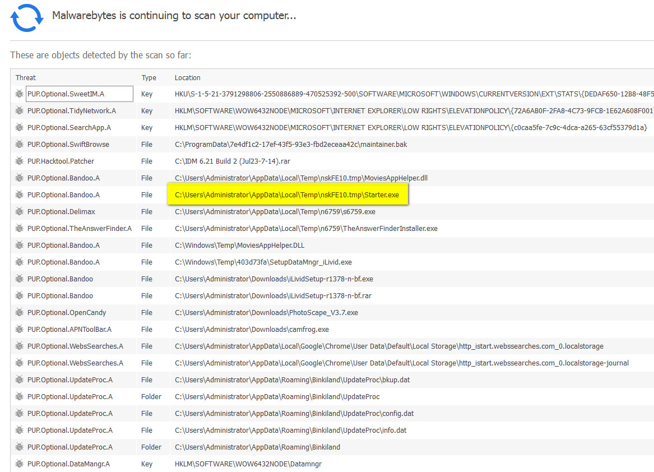Click the bug icon beside PUP.Optional.Delimax

(x=19, y=211)
